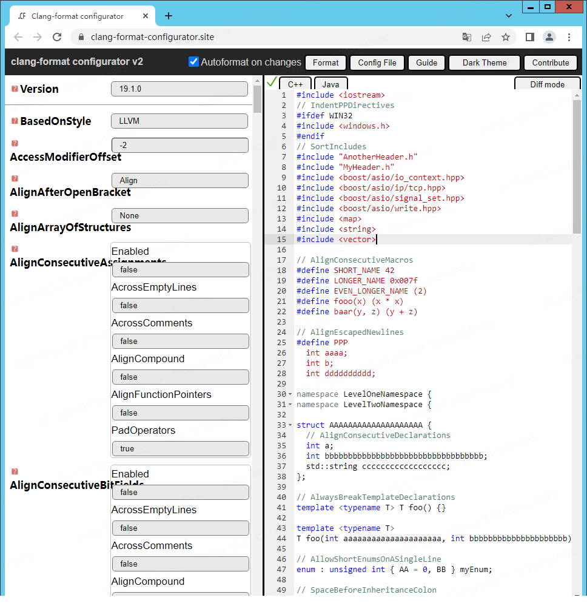The height and width of the screenshot is (603, 587).
Task: Collapse struct fold arrow at line 33
Action: pyautogui.click(x=290, y=425)
